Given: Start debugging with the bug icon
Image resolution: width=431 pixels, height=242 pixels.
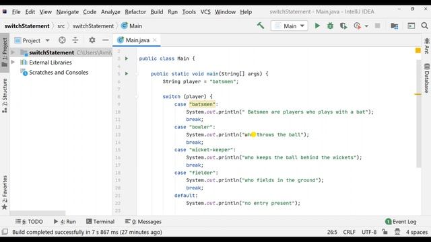Looking at the screenshot, I should (x=330, y=26).
